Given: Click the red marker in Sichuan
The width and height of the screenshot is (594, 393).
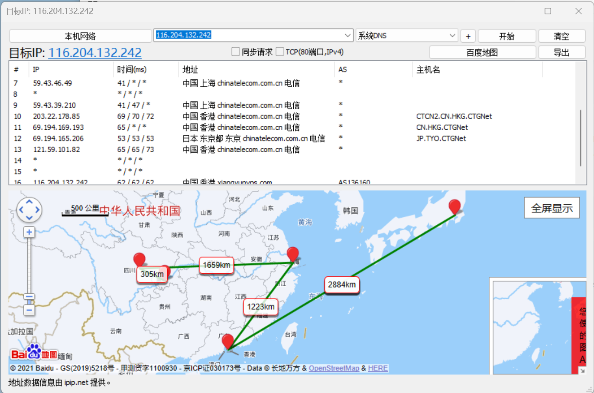Looking at the screenshot, I should coord(140,259).
